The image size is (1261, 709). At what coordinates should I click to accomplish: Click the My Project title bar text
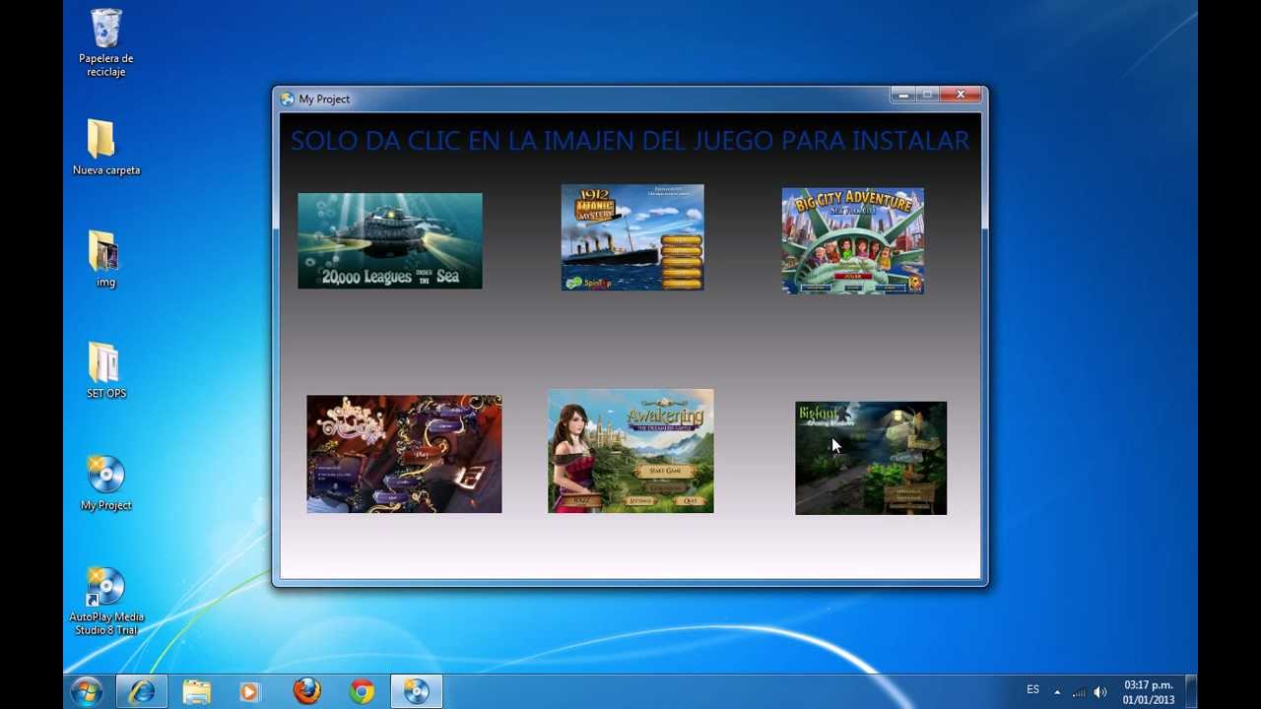pos(324,98)
